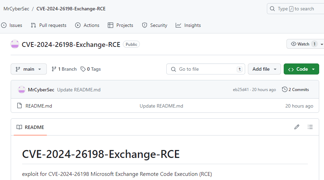Screen dimensions: 324x180
Task: Click the code brackets icon on Code button
Action: [291, 70]
